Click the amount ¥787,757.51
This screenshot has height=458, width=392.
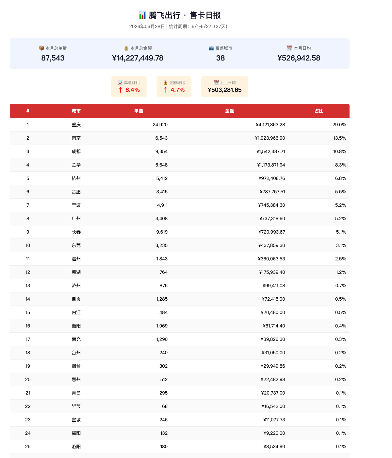[272, 192]
